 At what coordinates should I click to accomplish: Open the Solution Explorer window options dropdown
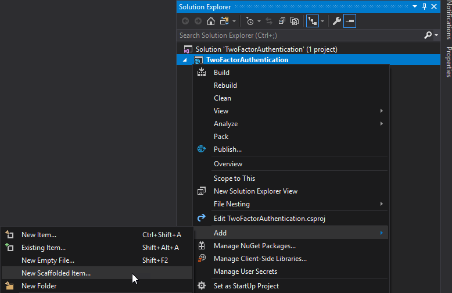[x=415, y=6]
